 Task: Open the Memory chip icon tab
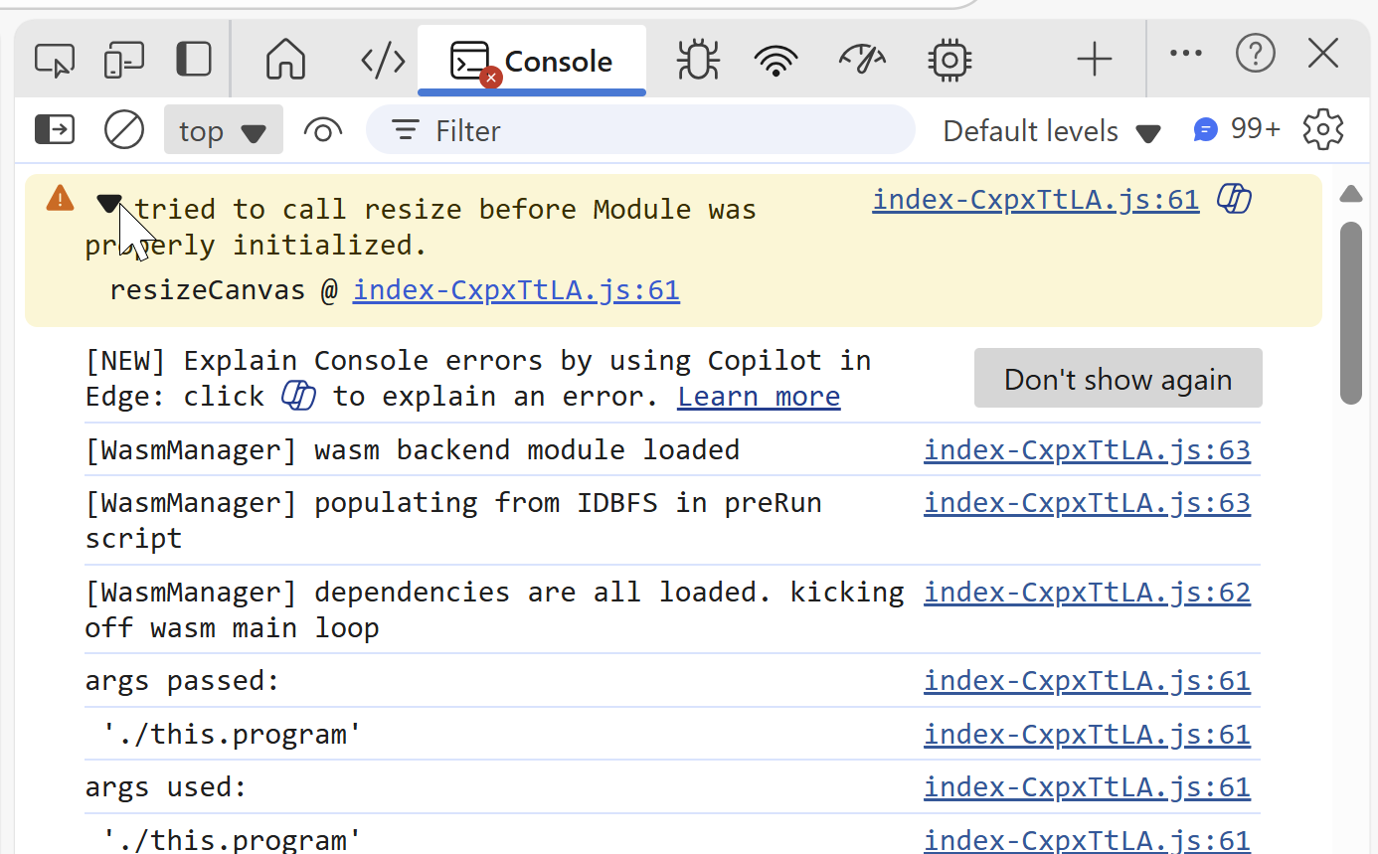pos(949,61)
